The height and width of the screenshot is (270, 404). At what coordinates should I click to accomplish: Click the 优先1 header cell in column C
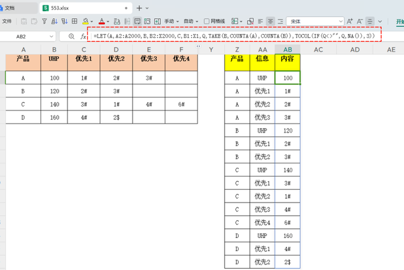[x=84, y=62]
